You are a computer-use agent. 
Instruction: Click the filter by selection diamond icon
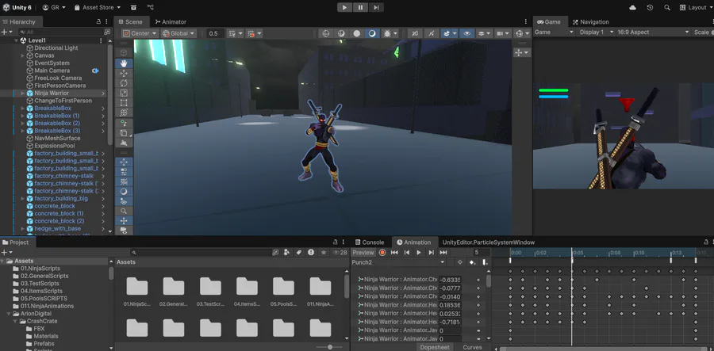460,262
